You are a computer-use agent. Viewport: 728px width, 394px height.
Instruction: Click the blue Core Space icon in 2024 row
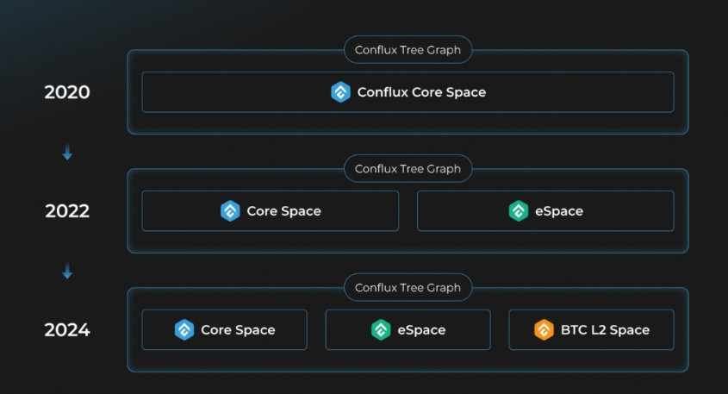[x=184, y=330]
